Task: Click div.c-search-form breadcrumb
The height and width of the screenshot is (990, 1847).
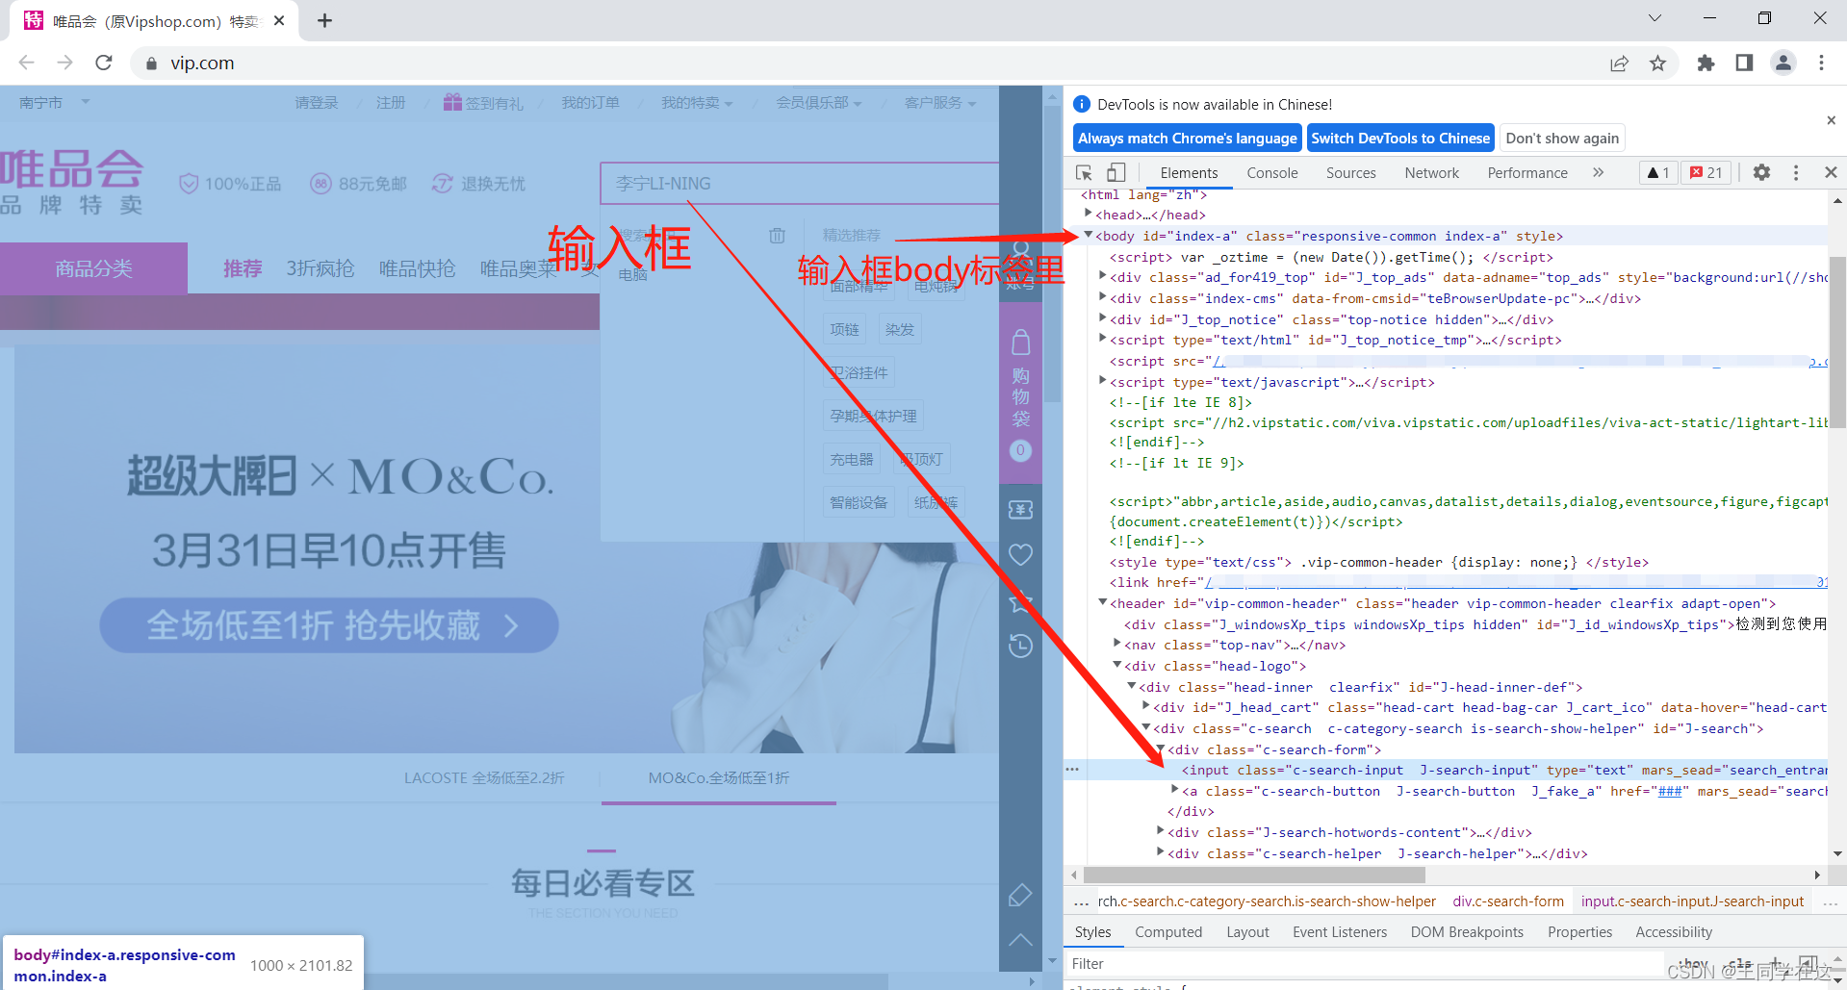Action: click(1508, 901)
